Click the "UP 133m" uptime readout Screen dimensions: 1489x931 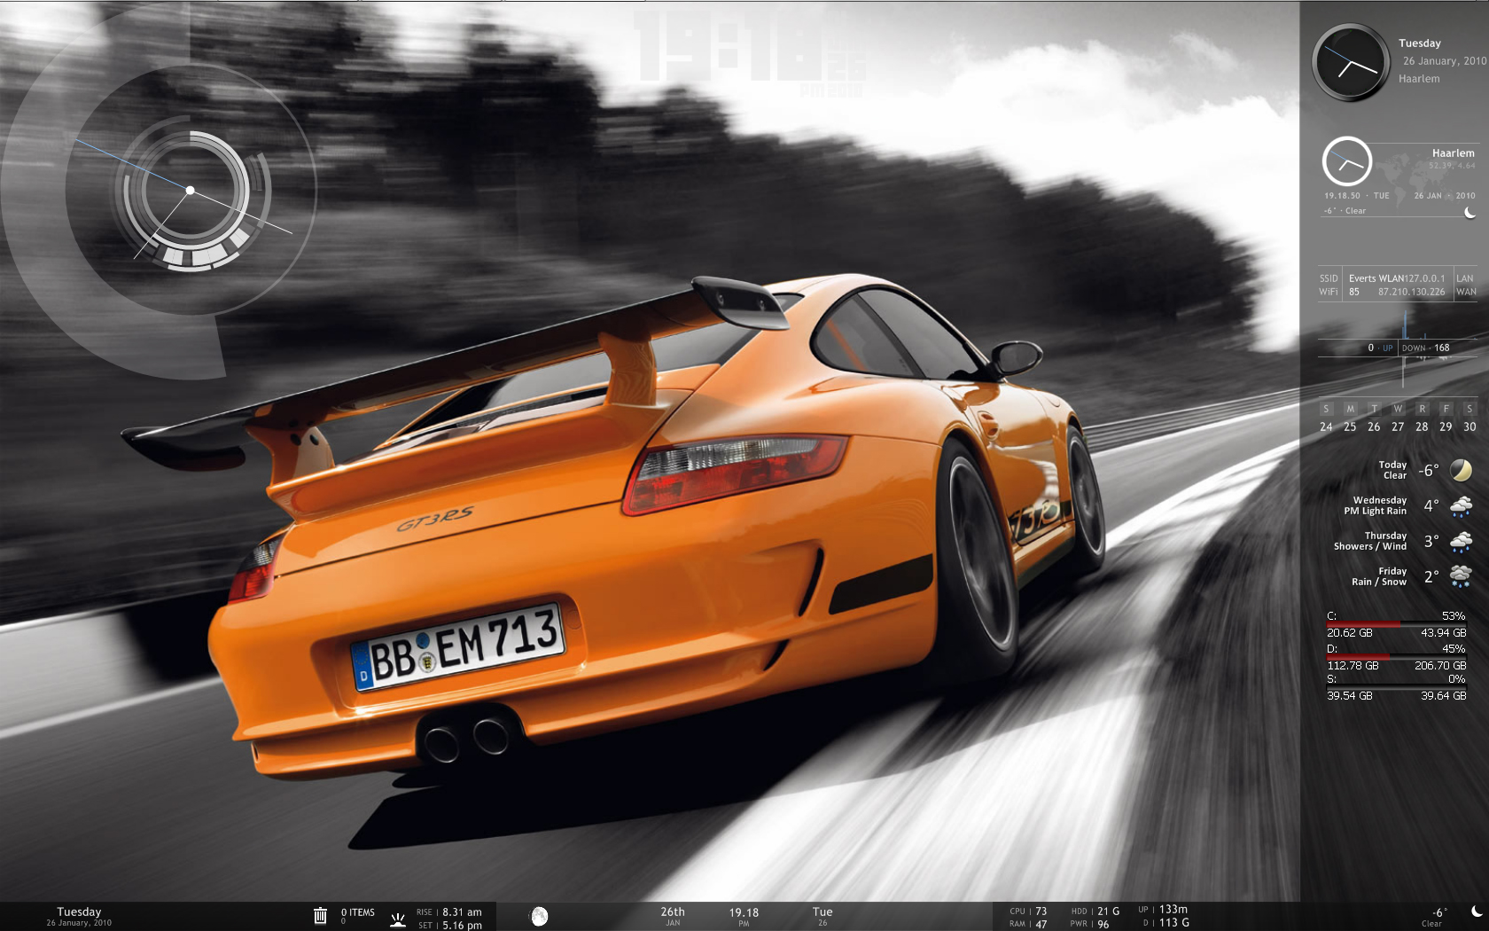1163,909
